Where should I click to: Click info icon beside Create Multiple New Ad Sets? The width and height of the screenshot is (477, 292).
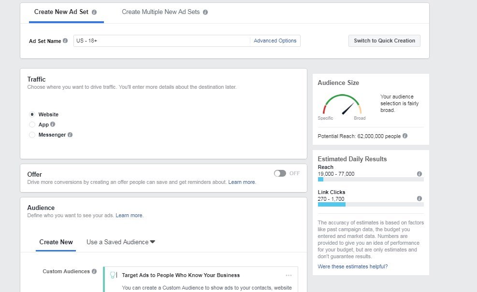205,12
